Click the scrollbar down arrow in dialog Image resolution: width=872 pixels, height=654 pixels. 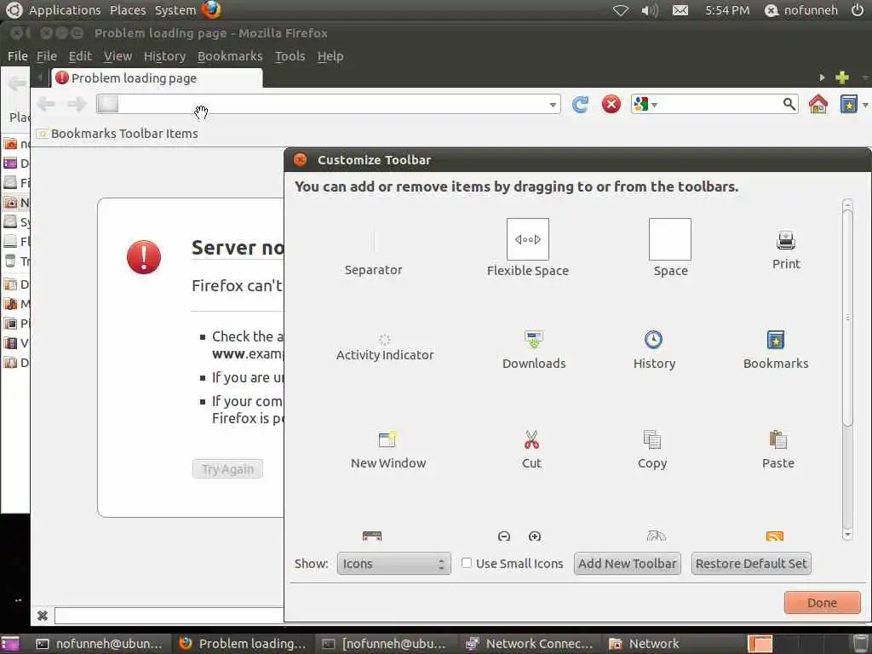847,535
